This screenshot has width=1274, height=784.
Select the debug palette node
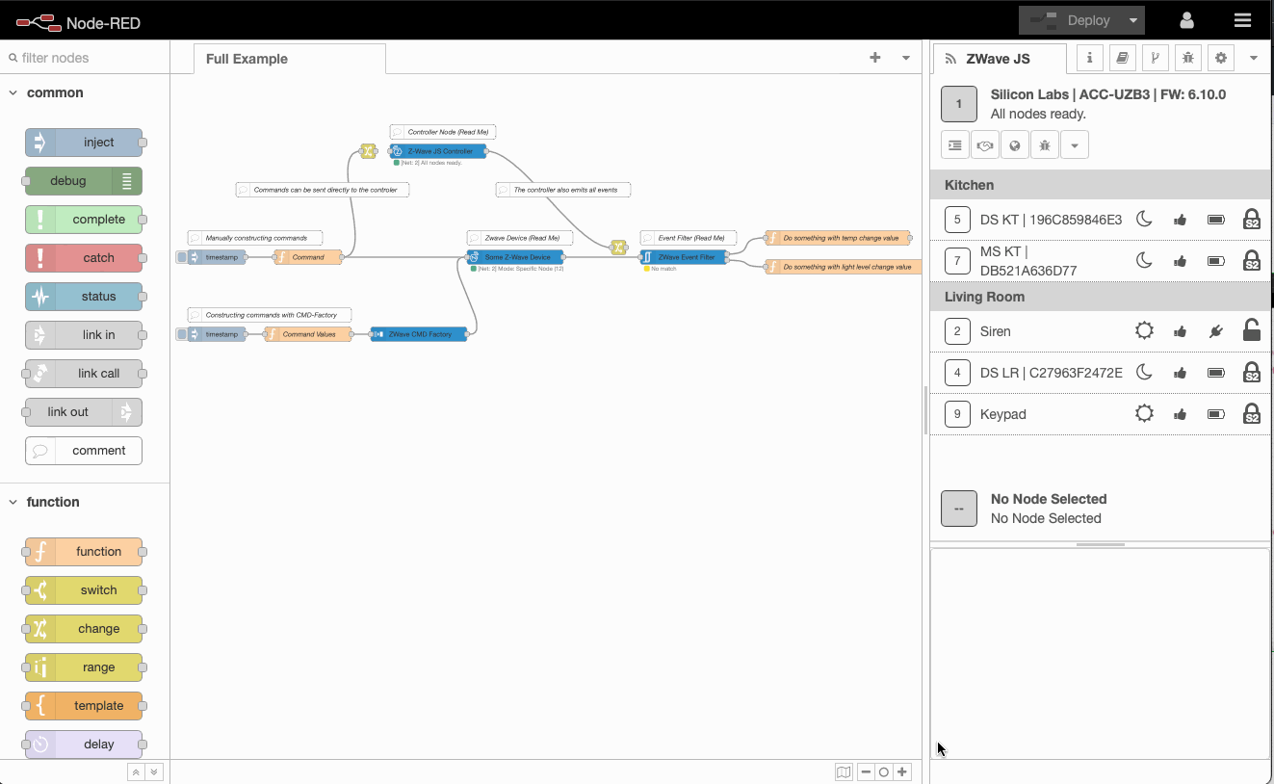pyautogui.click(x=84, y=181)
